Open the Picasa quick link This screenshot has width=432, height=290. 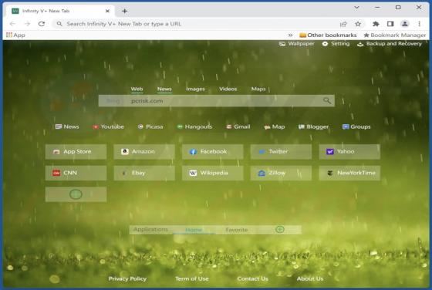150,126
